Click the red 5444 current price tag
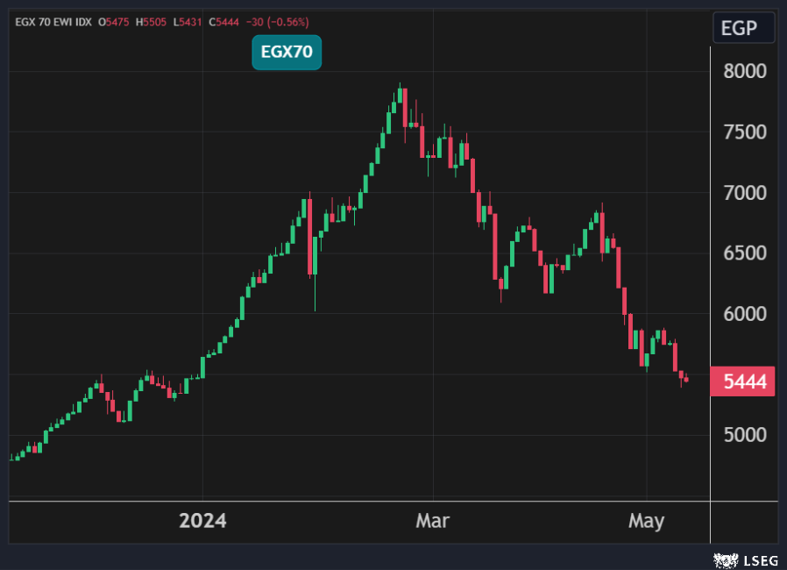787x570 pixels. [x=742, y=382]
